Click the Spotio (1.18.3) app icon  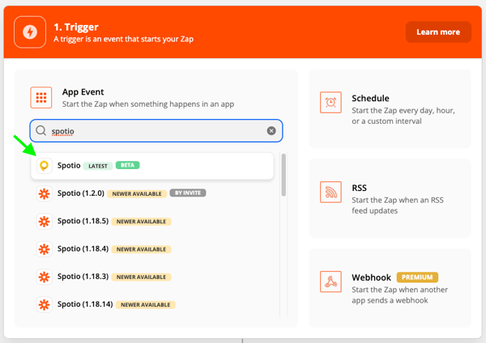click(45, 277)
